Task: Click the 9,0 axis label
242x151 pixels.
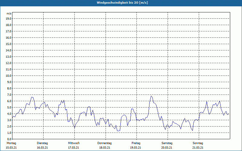Action: point(9,82)
